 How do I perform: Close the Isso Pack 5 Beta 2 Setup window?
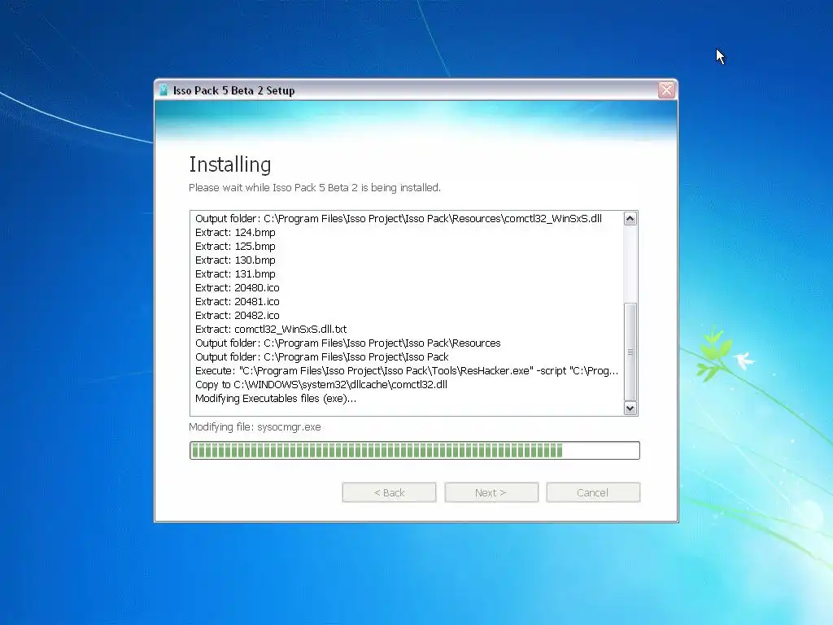click(x=666, y=90)
